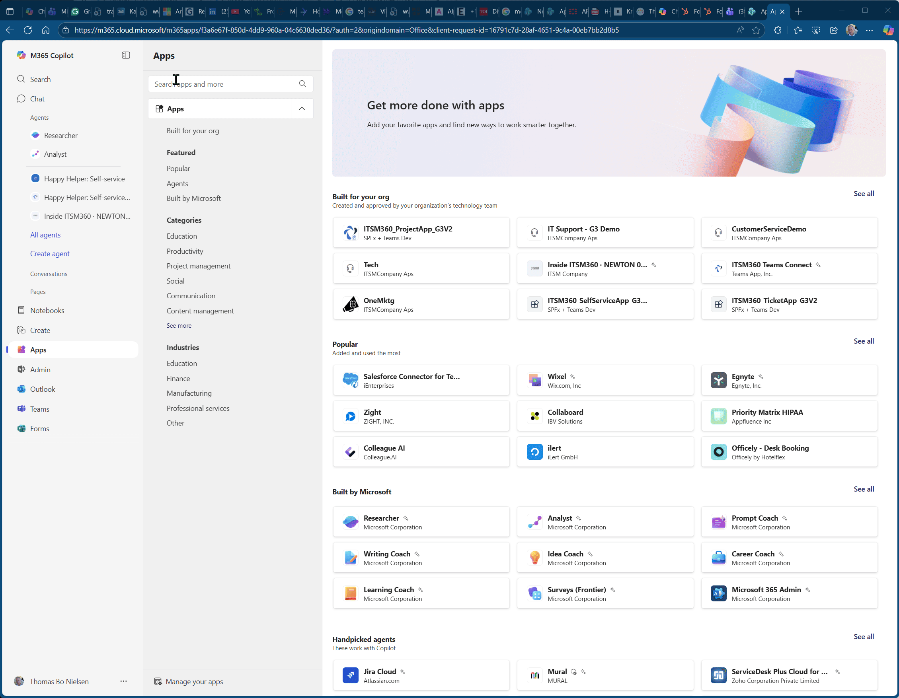The image size is (899, 698).
Task: Open Teams from the left navigation
Action: [x=39, y=409]
